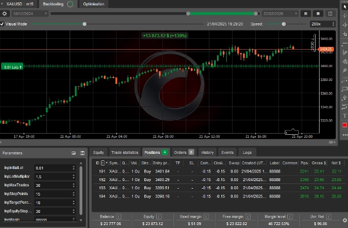Open the Events tab
The width and height of the screenshot is (348, 228).
[x=227, y=153]
